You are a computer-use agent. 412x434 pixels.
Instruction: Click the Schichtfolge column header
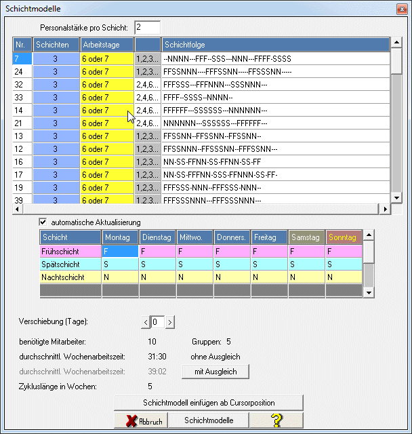click(x=276, y=45)
